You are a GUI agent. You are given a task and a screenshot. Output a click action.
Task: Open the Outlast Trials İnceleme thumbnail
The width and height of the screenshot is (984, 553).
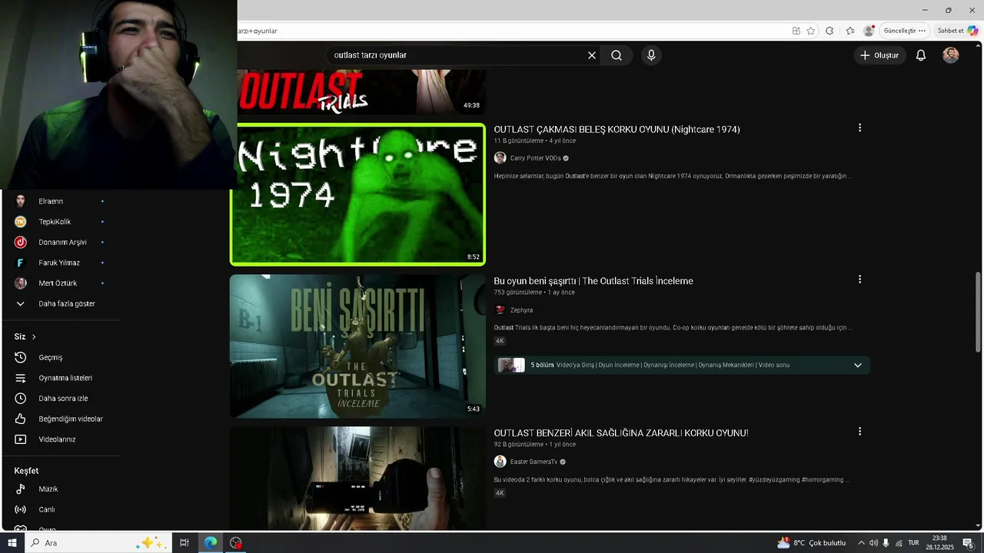357,346
